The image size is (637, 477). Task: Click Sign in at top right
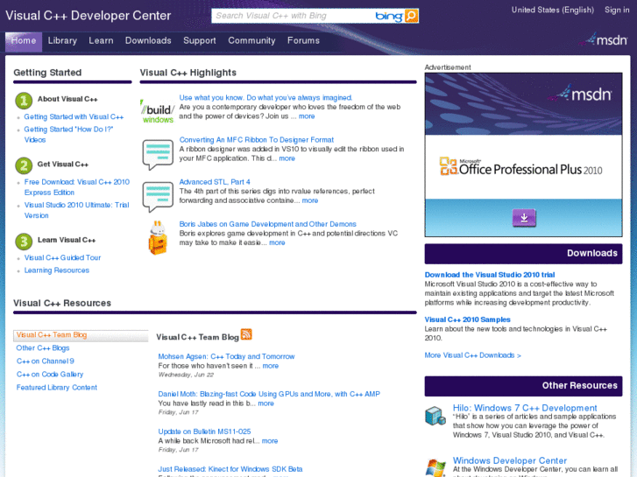(617, 10)
